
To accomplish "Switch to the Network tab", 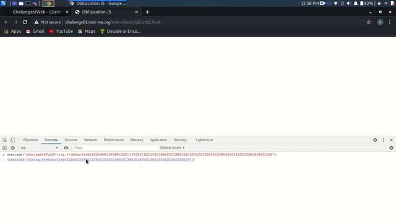I will pos(90,140).
